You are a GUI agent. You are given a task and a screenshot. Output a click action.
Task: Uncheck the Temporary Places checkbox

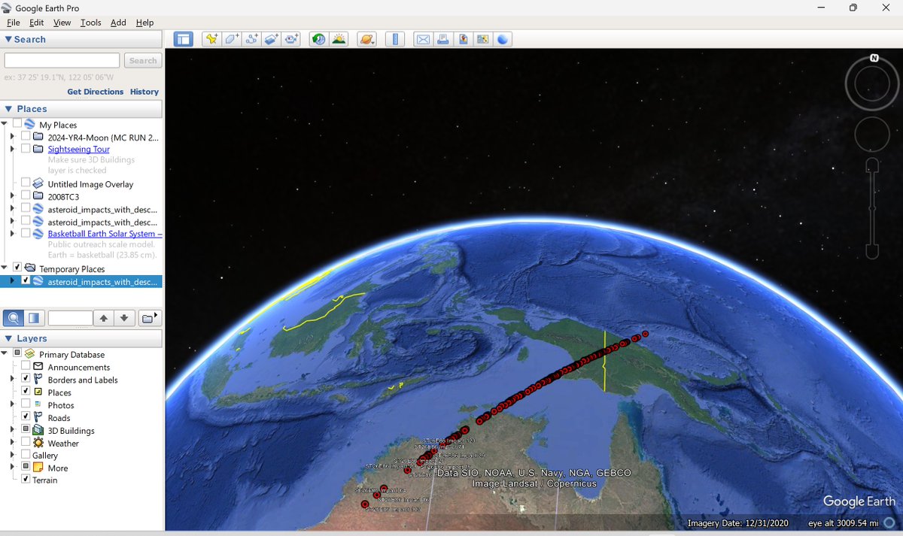[x=17, y=267]
